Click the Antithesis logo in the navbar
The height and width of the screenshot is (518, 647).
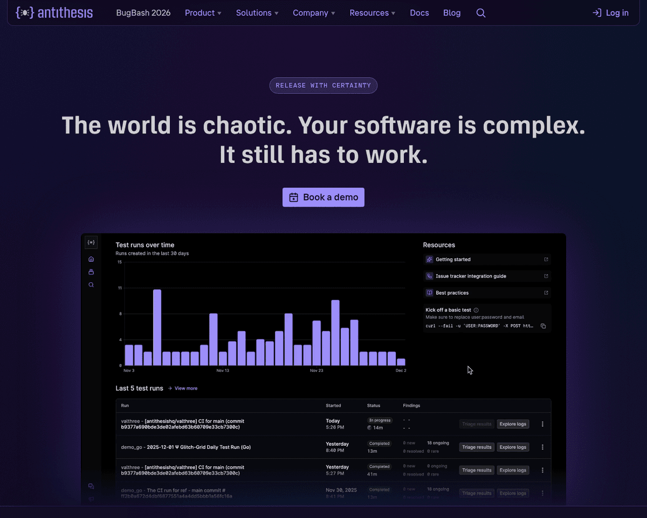tap(54, 13)
